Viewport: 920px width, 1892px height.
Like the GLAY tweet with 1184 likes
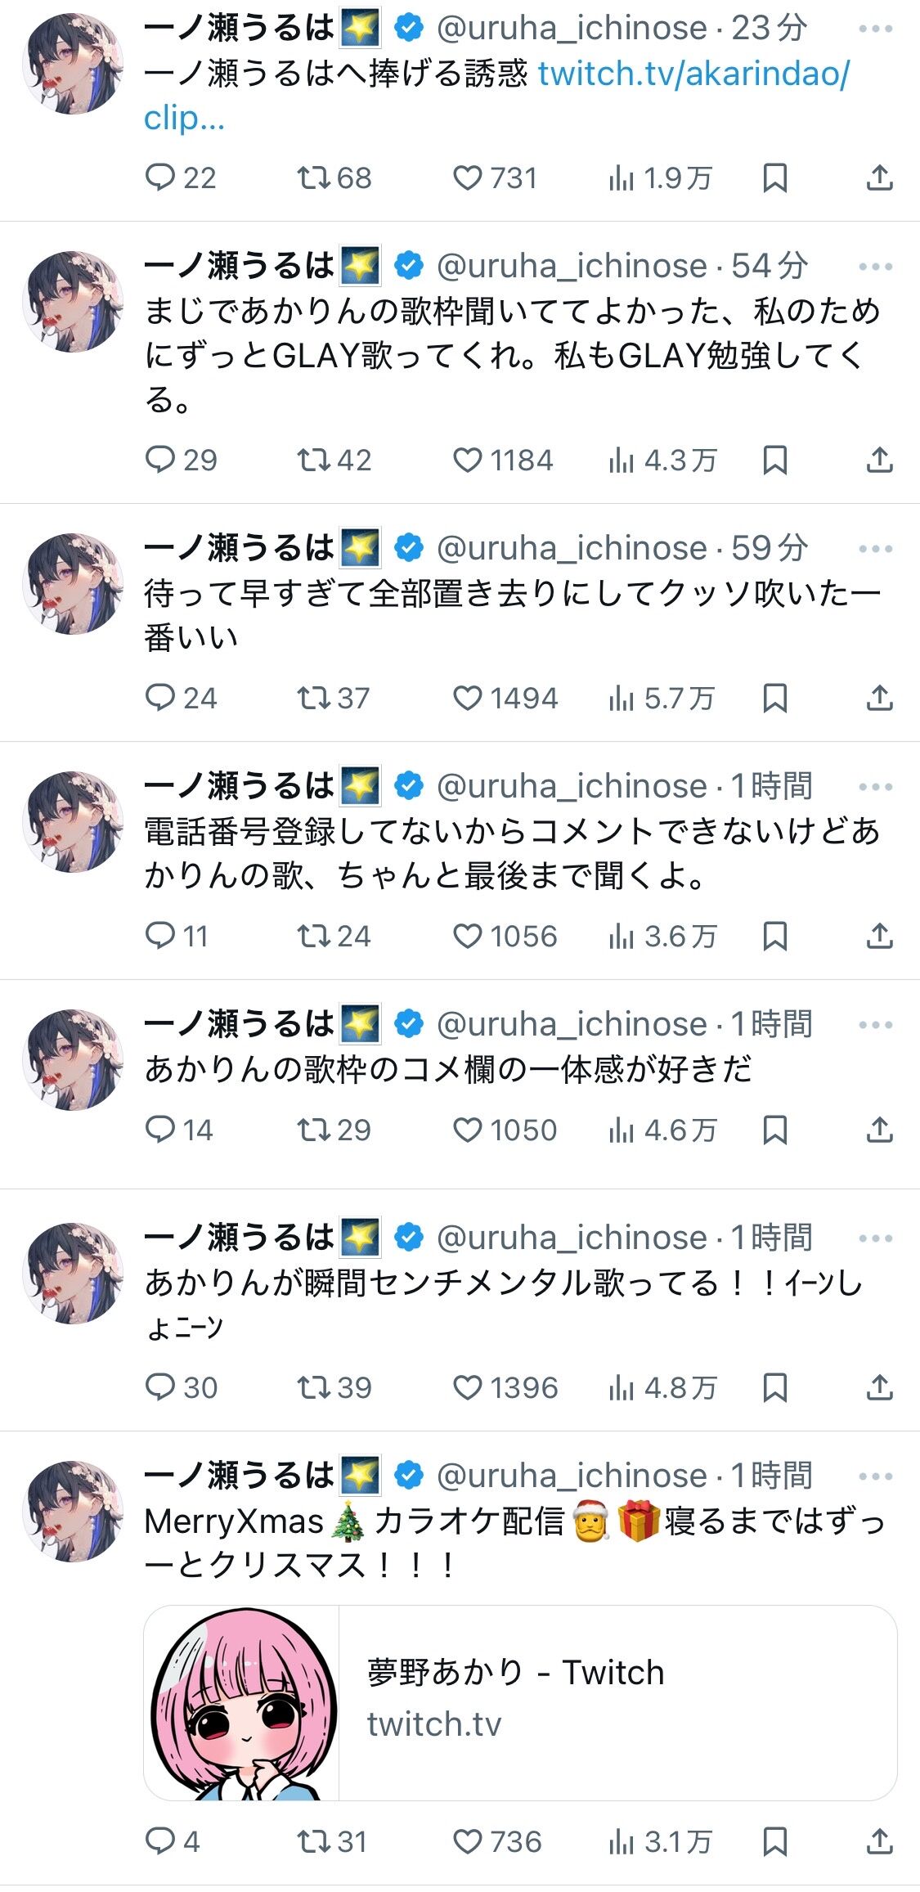tap(503, 461)
